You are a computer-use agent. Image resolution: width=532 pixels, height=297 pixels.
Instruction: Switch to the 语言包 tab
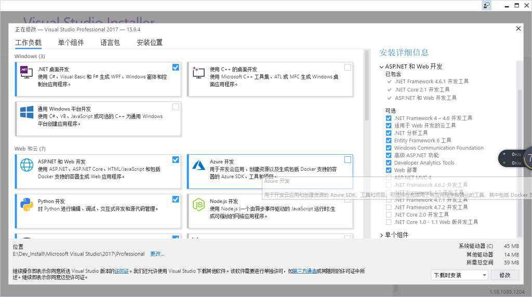[110, 43]
